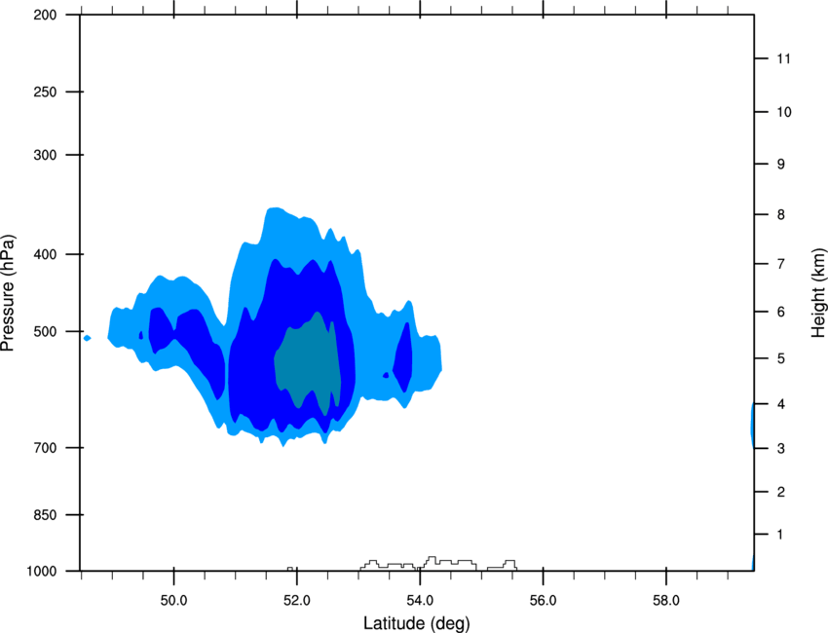The height and width of the screenshot is (633, 828).
Task: Select the 250 pressure tick label
Action: click(x=45, y=92)
